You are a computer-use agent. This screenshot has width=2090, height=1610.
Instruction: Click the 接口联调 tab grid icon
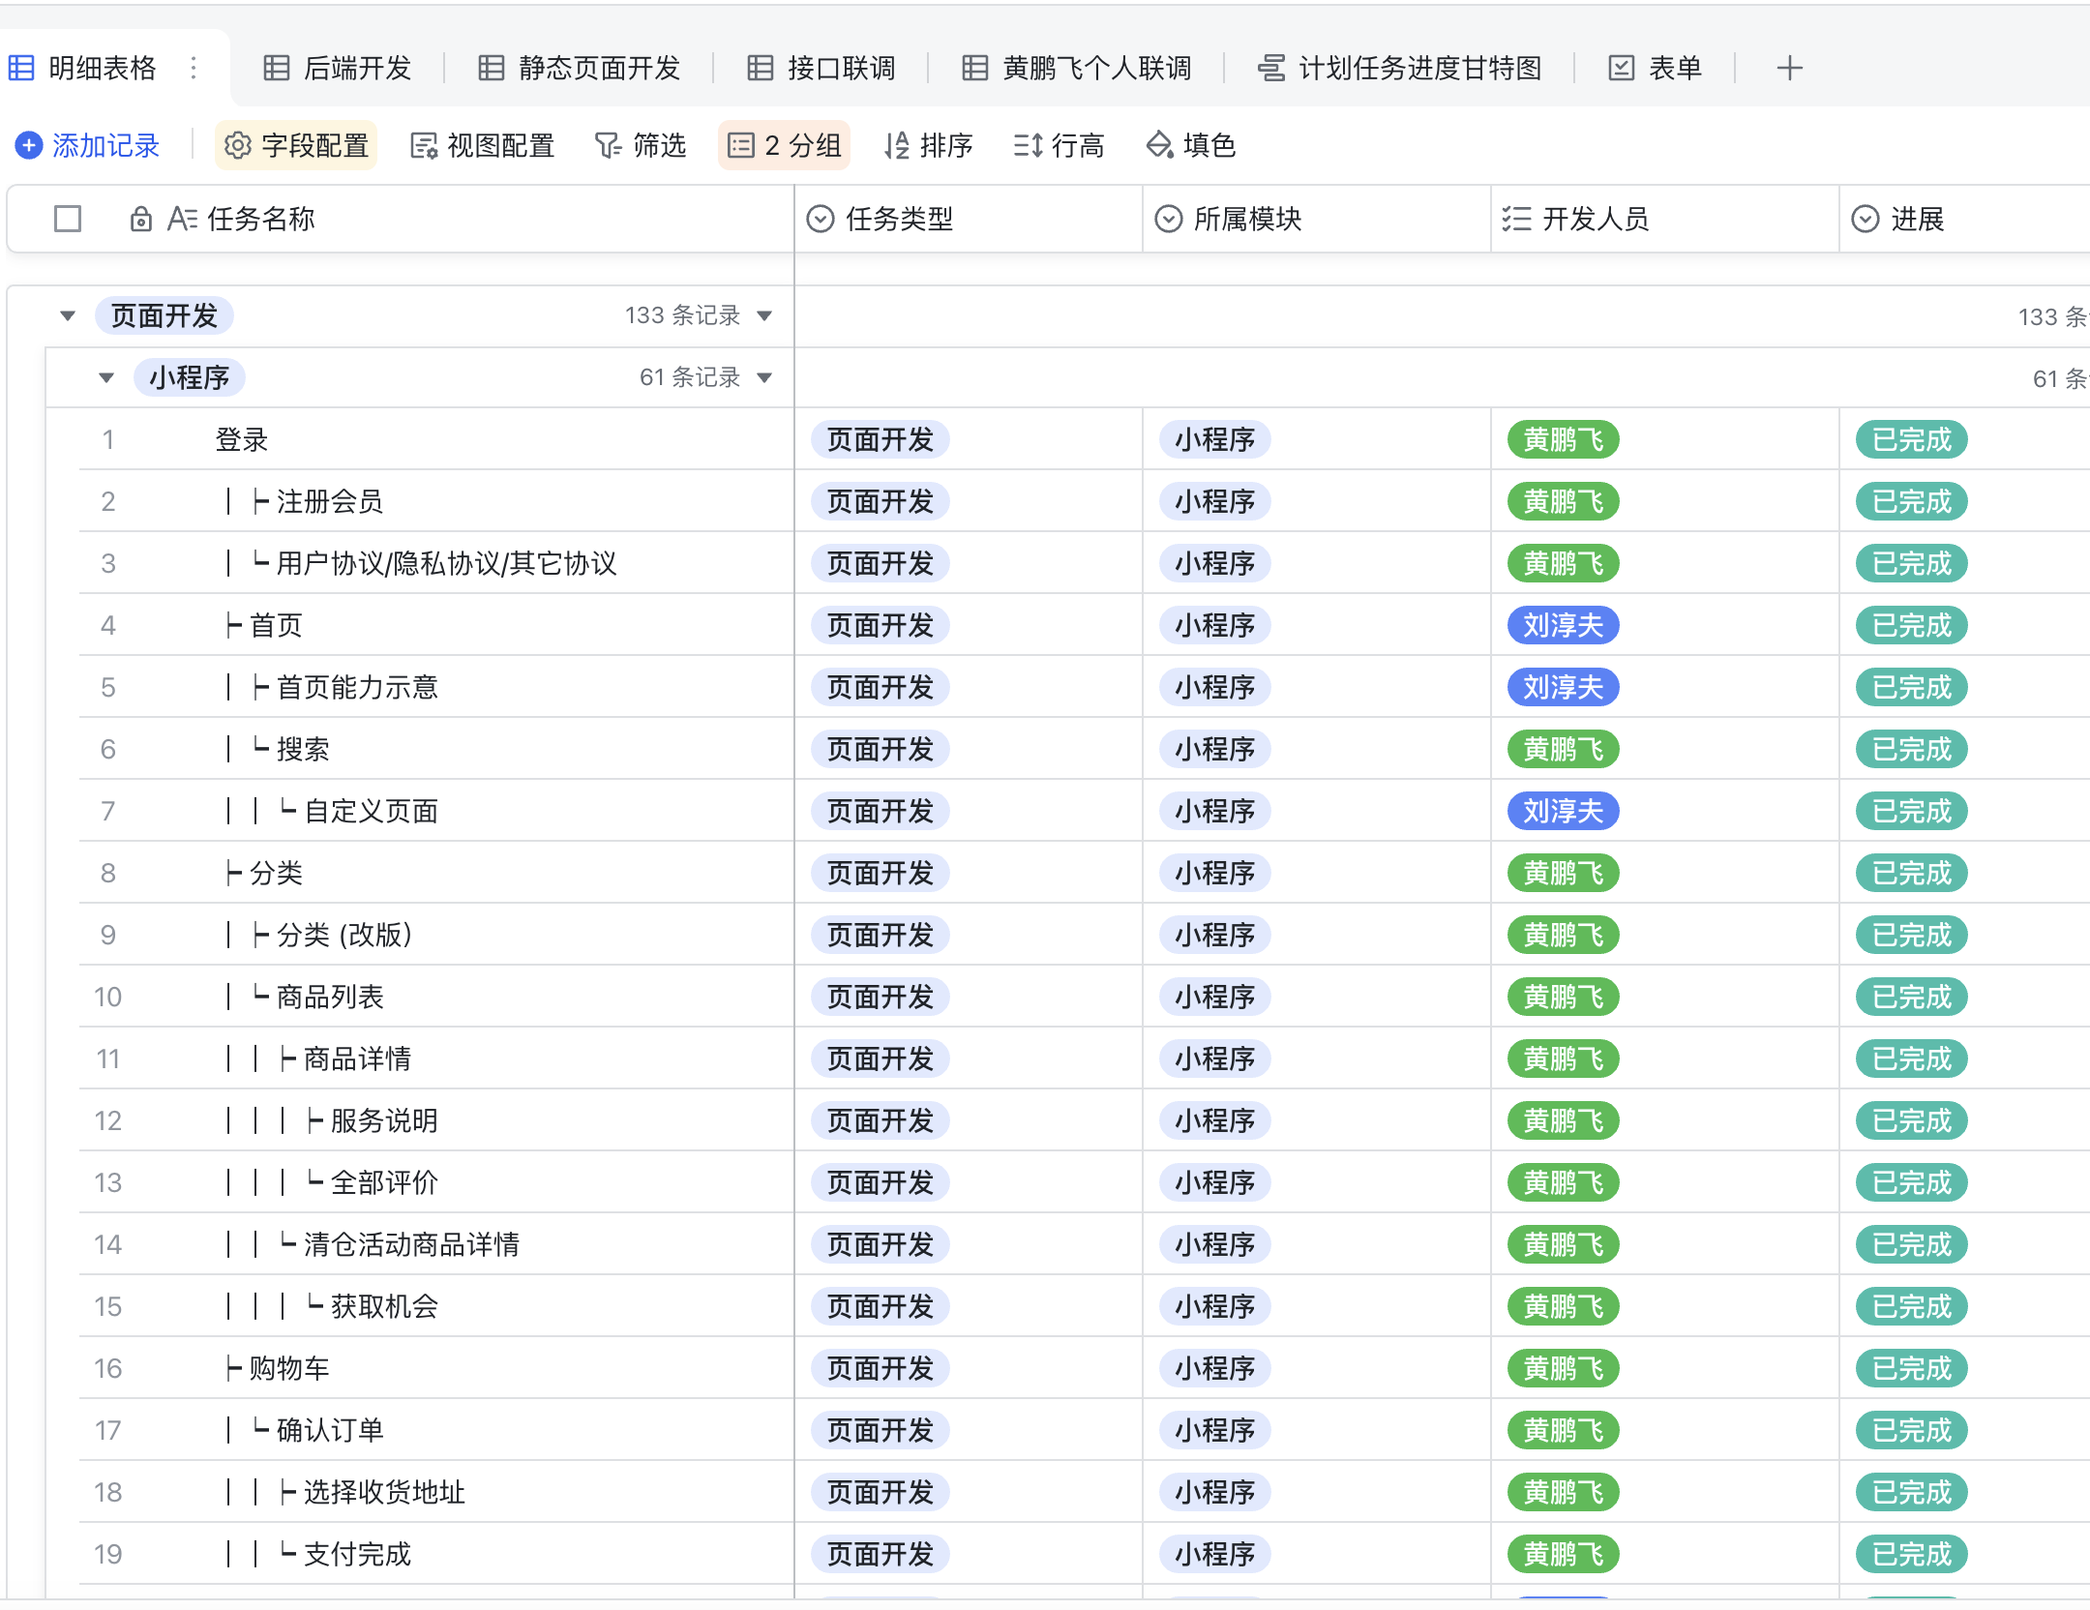click(x=761, y=68)
